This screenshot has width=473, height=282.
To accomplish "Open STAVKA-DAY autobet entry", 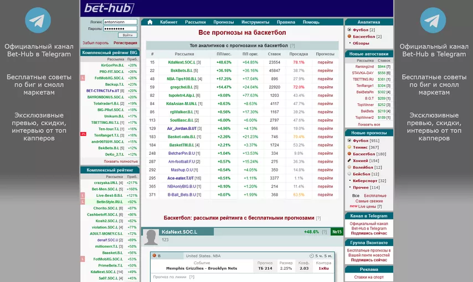I will pos(363,73).
